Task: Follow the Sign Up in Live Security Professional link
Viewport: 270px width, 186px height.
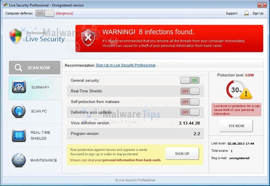Action: [126, 65]
